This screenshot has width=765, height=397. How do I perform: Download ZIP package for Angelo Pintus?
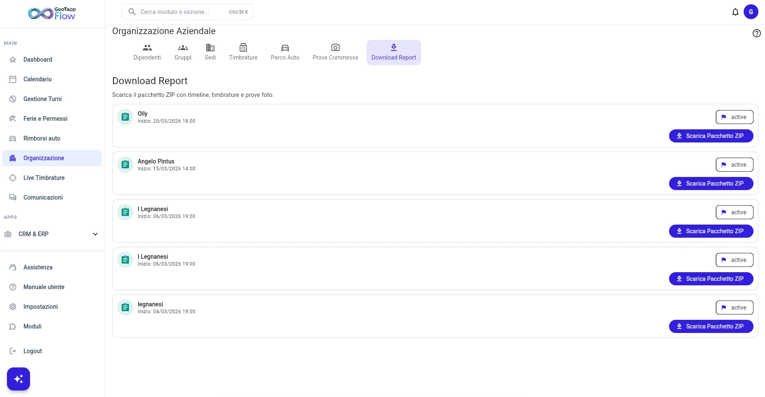(x=711, y=184)
